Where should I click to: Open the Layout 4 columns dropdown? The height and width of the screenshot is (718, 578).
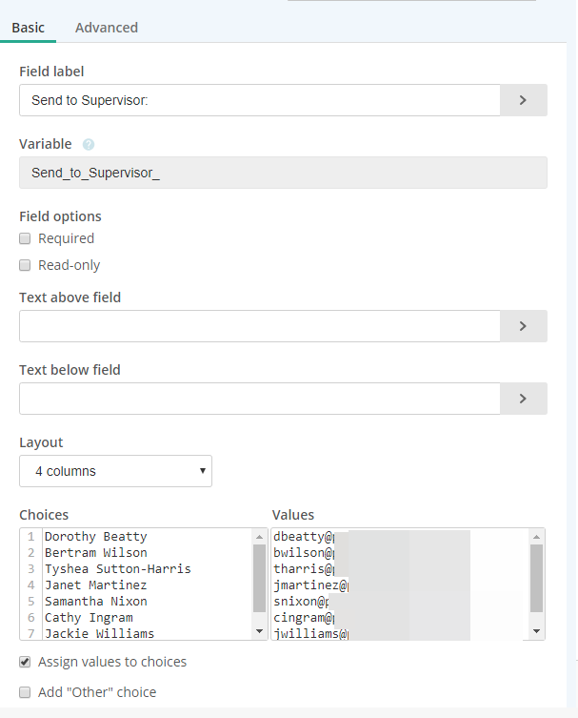click(115, 471)
